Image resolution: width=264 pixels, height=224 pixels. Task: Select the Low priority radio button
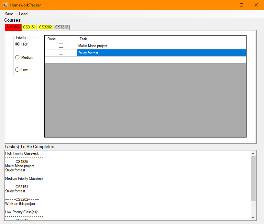click(21, 70)
